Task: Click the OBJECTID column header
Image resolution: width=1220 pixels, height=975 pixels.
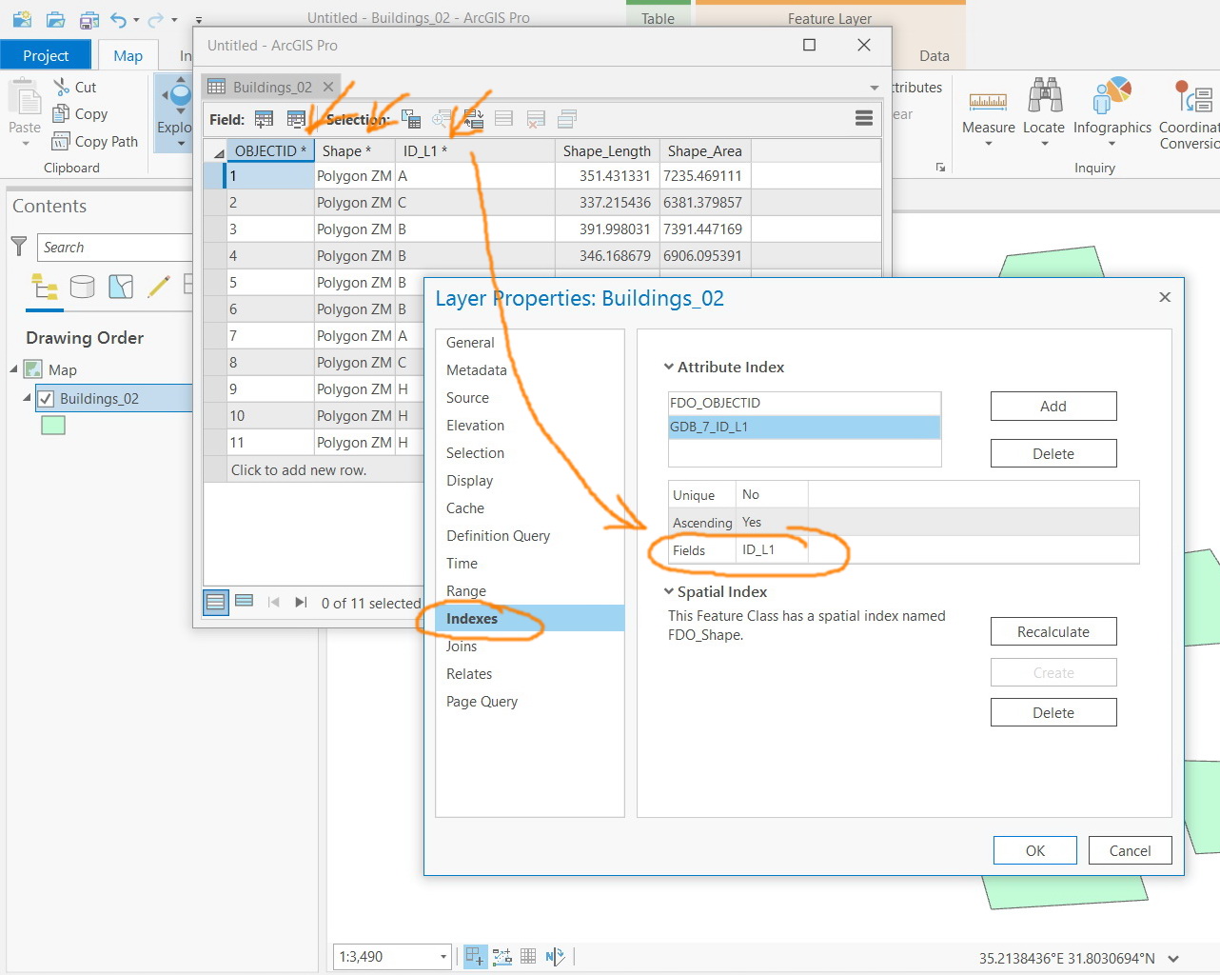Action: (270, 150)
